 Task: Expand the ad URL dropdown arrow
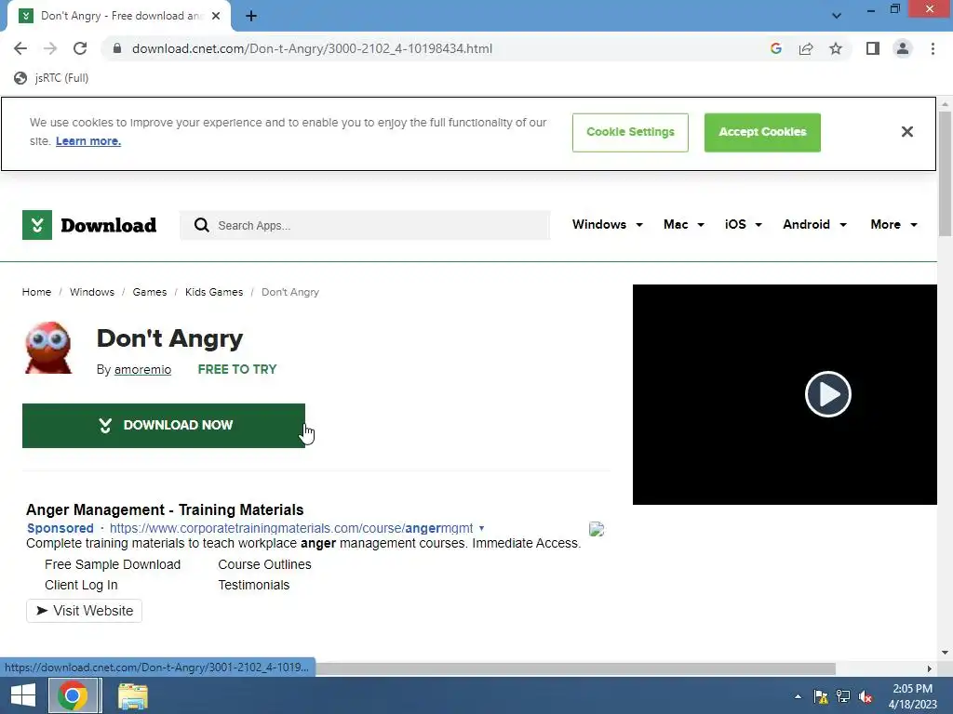click(x=481, y=528)
